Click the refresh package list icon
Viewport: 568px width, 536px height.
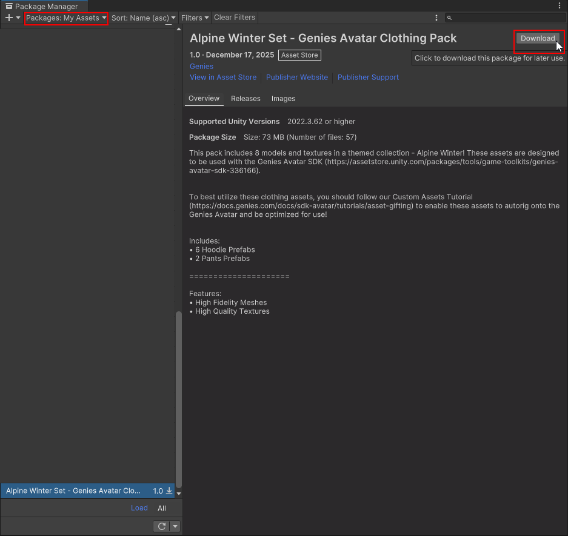pyautogui.click(x=162, y=526)
